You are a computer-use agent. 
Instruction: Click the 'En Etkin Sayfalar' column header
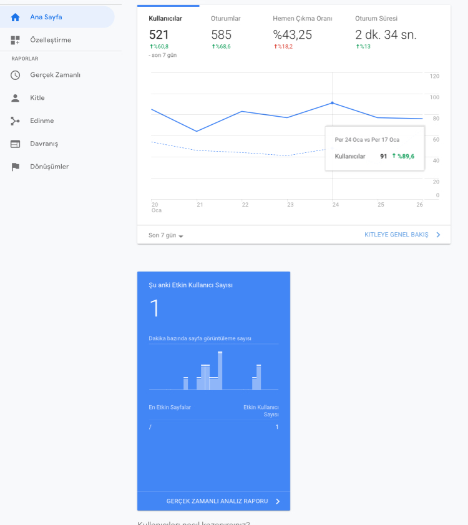[170, 408]
